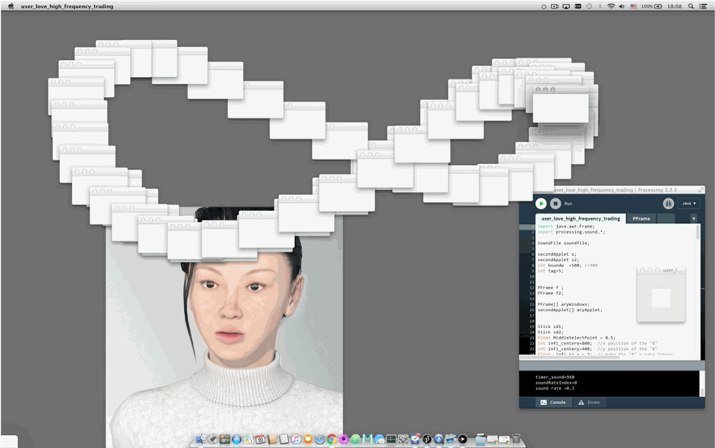Stop the running Processing sketch

tap(555, 203)
